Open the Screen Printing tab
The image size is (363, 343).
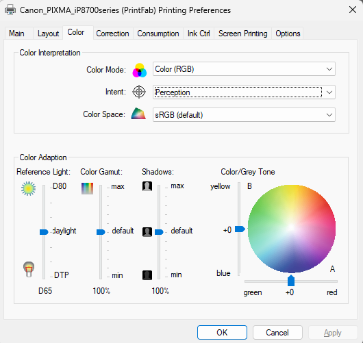click(x=243, y=34)
